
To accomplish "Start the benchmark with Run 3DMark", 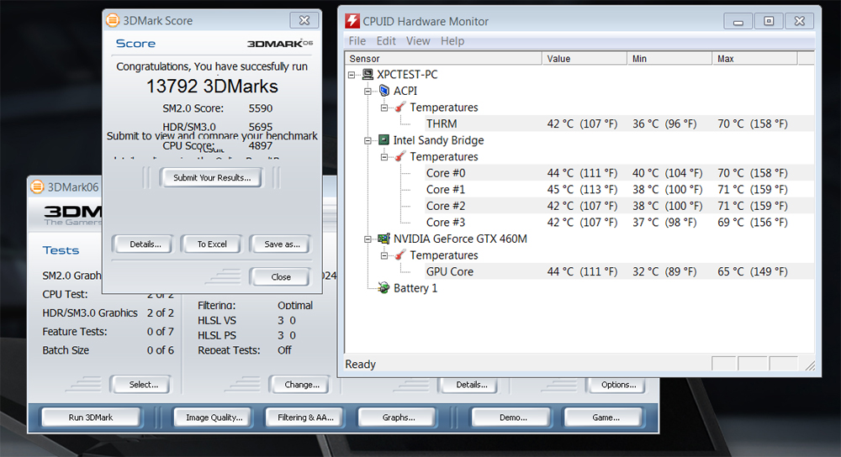I will (x=91, y=418).
